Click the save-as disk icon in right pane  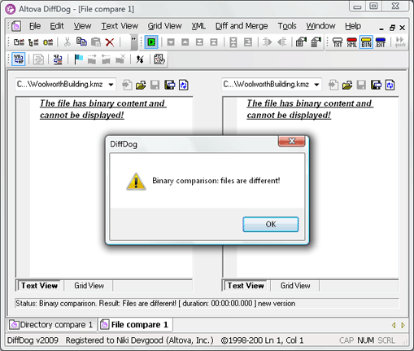click(376, 85)
